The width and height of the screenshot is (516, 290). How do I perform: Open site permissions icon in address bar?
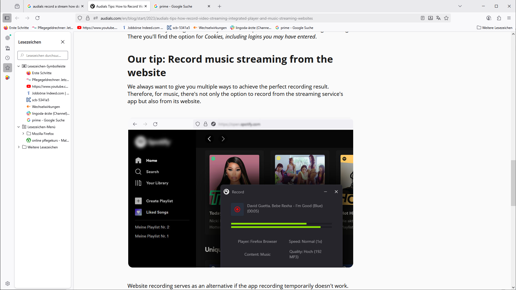click(96, 18)
